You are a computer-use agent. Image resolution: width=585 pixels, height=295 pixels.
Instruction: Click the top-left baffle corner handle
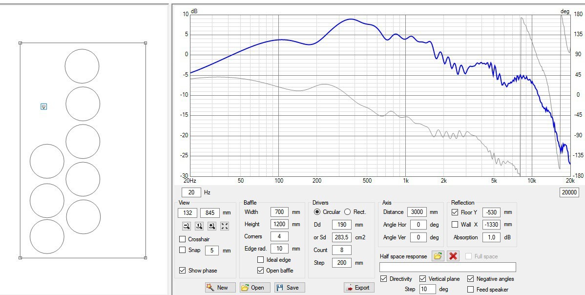(x=21, y=43)
